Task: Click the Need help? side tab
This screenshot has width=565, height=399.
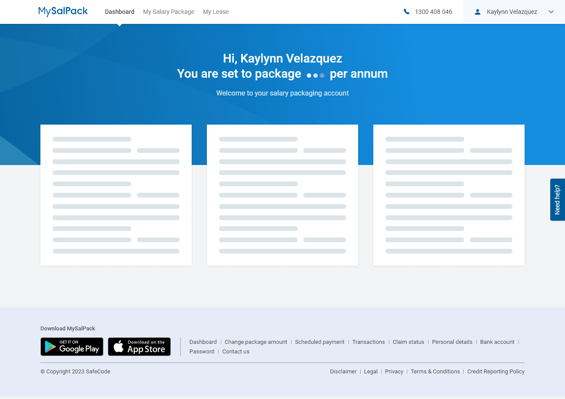Action: (x=558, y=200)
